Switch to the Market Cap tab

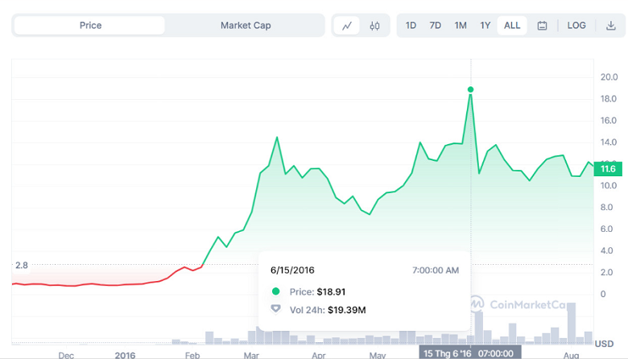tap(246, 26)
